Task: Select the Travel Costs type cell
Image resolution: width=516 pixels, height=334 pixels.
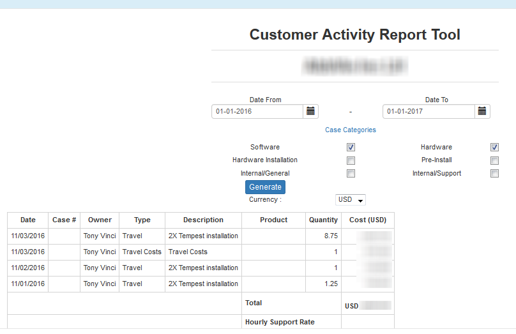Action: pos(142,252)
